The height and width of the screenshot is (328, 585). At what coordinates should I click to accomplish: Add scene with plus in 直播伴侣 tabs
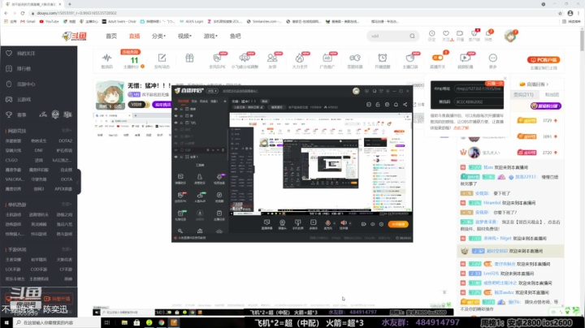click(x=224, y=101)
